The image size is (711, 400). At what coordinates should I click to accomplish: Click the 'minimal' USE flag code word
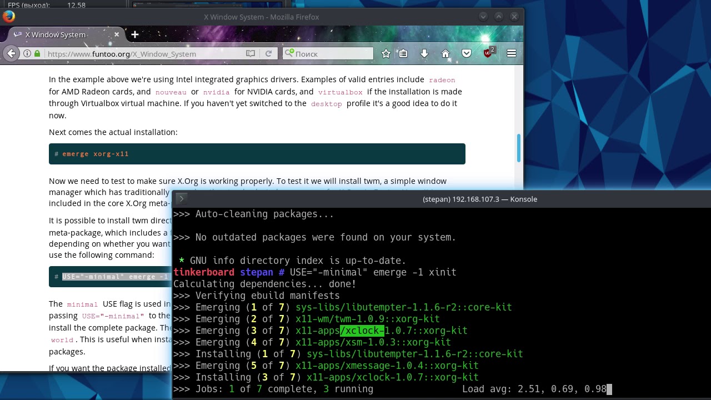pos(83,304)
